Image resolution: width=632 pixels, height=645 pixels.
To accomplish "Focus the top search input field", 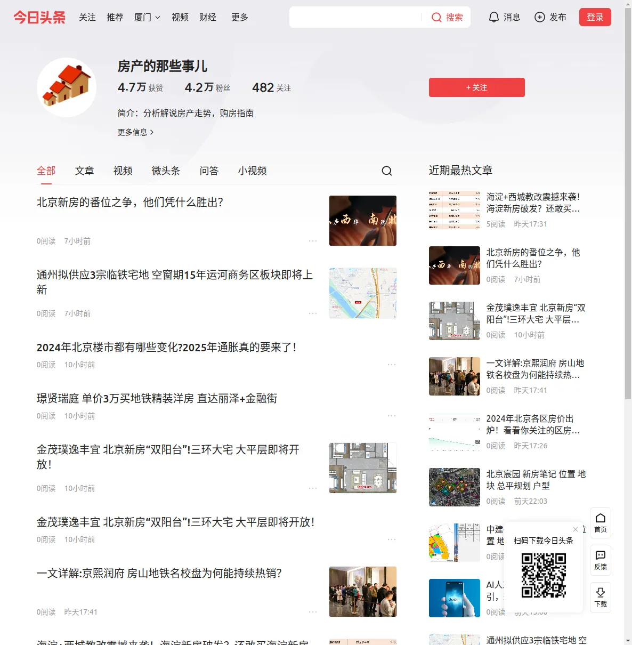I will click(x=356, y=17).
